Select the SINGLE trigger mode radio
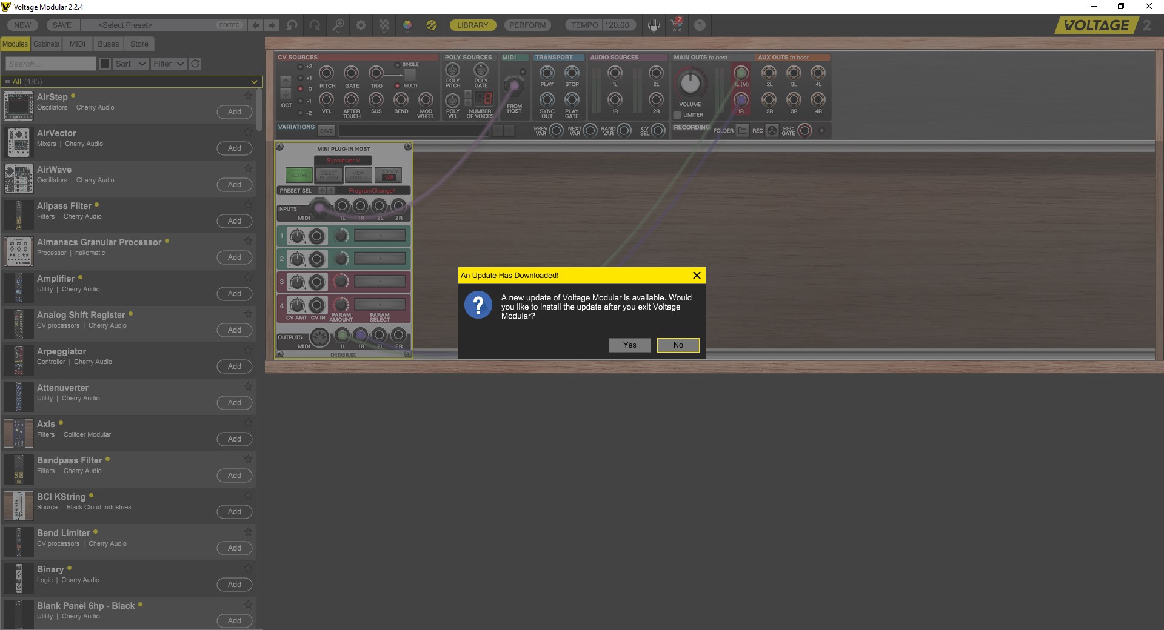This screenshot has height=630, width=1164. (x=397, y=65)
